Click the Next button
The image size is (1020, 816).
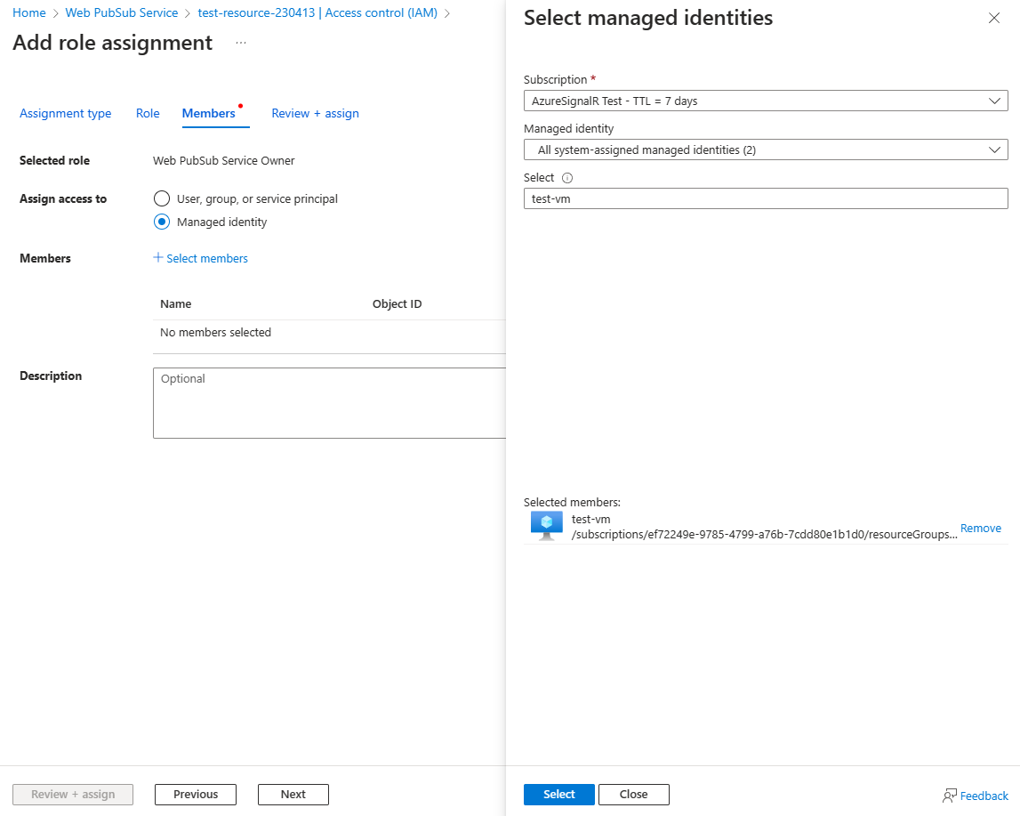293,795
